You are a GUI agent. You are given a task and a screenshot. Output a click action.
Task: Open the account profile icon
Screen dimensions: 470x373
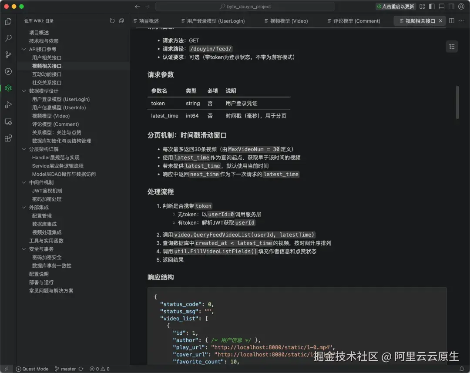pyautogui.click(x=461, y=7)
